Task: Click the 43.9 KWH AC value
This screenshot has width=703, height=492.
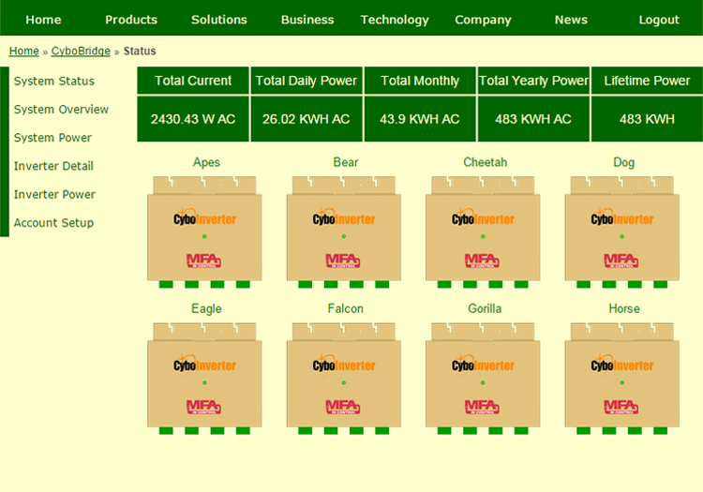Action: pyautogui.click(x=420, y=119)
